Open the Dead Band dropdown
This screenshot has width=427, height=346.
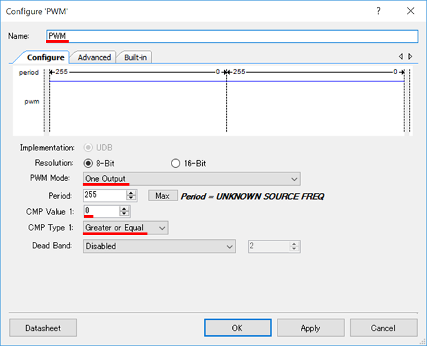click(x=159, y=246)
